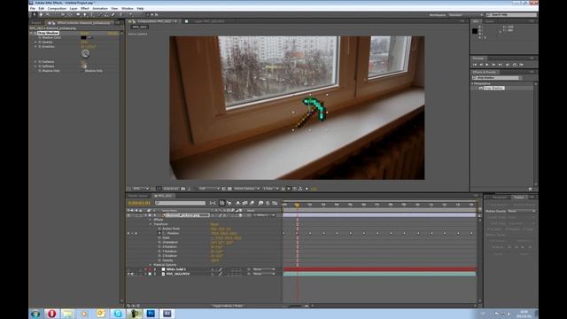Select Drop Shadow preset in Effects & Presets

(x=494, y=88)
